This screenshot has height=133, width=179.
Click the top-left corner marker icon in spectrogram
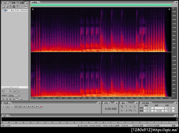tap(33, 9)
